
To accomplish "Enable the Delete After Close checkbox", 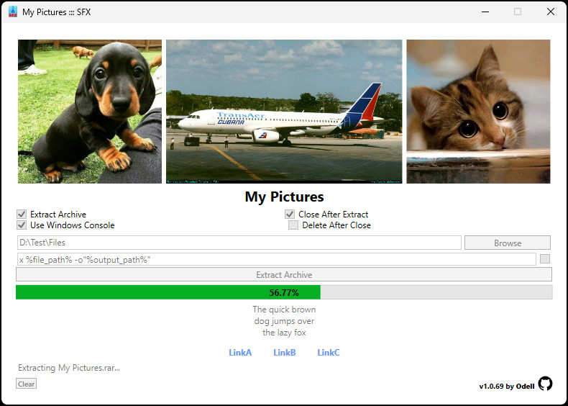I will pos(293,225).
